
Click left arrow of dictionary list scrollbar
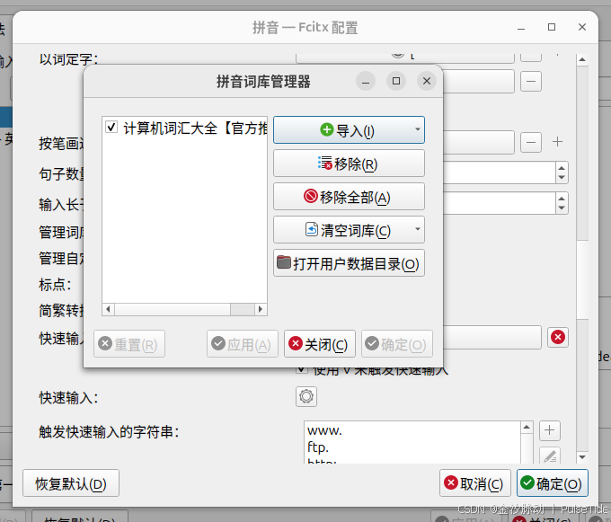tap(109, 309)
